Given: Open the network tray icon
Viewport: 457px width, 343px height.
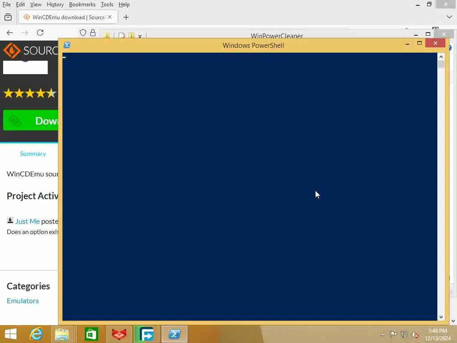Looking at the screenshot, I should click(x=404, y=334).
